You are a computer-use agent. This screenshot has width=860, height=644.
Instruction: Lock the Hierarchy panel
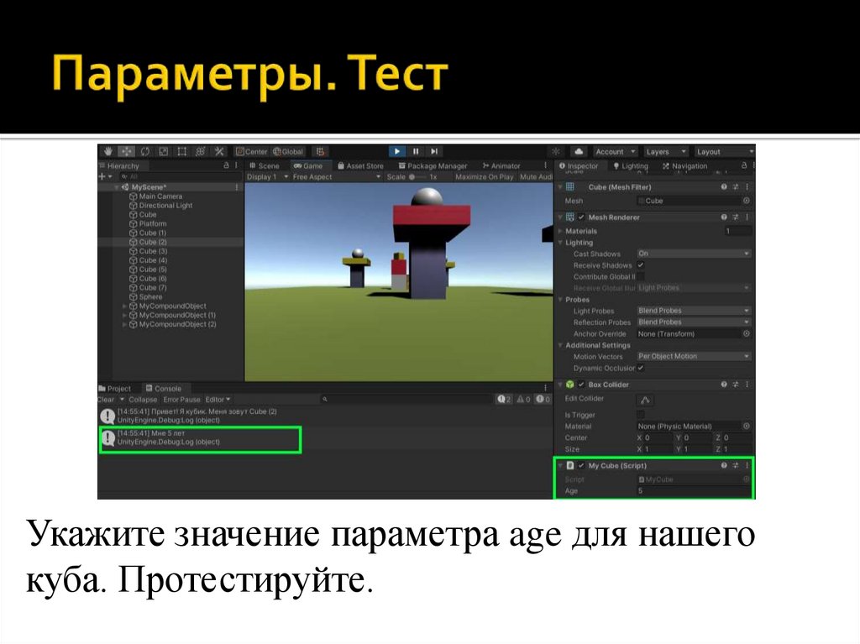[x=226, y=165]
